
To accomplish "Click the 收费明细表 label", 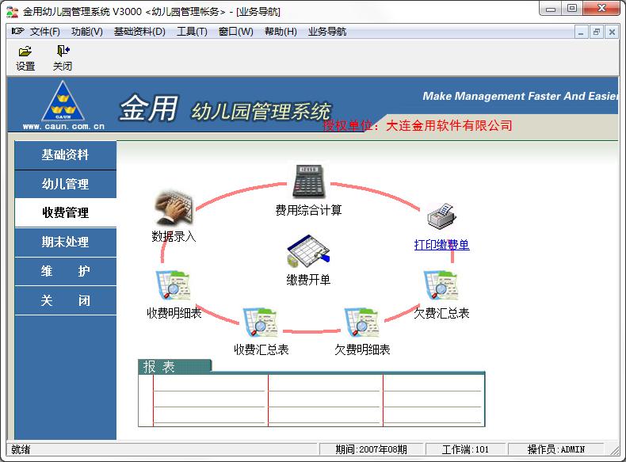I will coord(174,313).
